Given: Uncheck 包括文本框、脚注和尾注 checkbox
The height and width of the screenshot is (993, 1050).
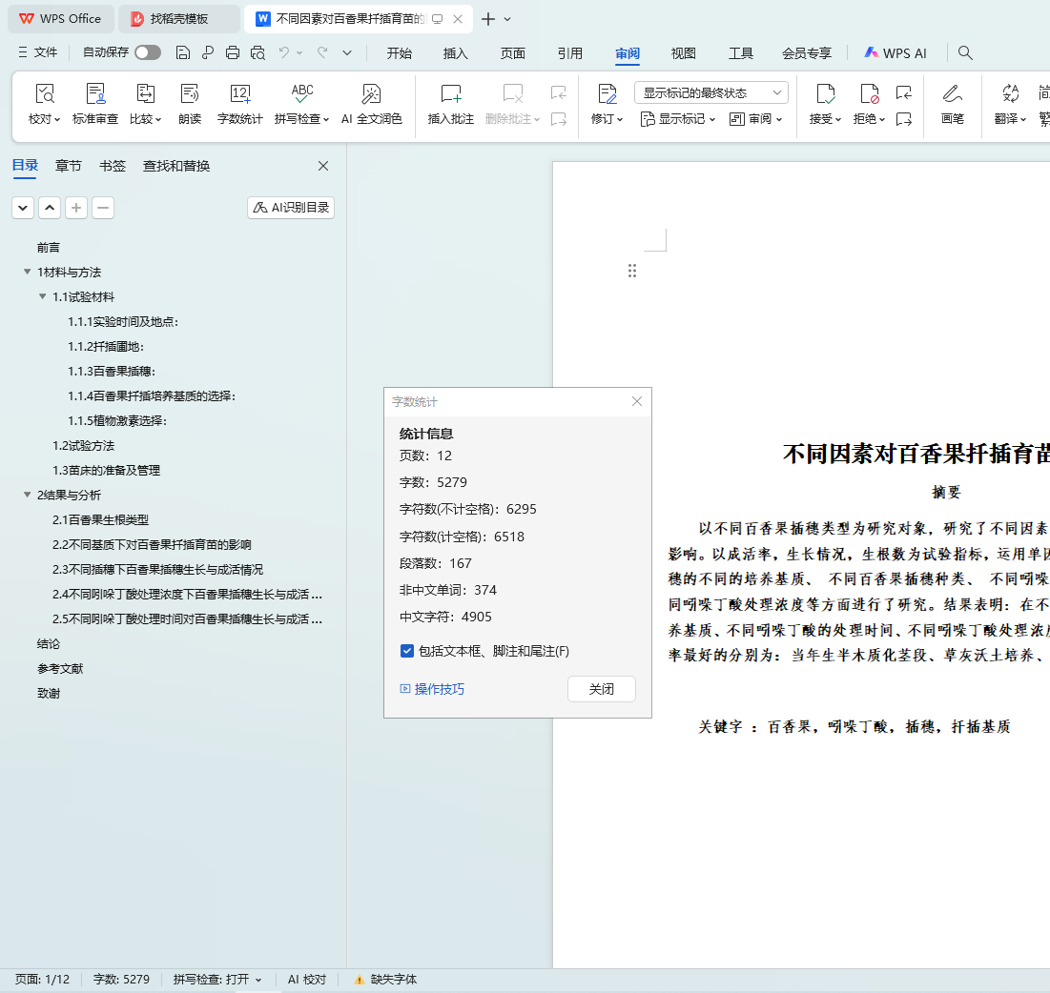Looking at the screenshot, I should (x=407, y=651).
